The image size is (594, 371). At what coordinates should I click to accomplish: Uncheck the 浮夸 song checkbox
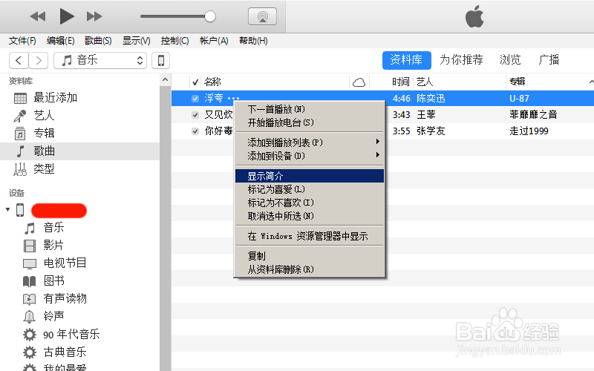coord(195,99)
